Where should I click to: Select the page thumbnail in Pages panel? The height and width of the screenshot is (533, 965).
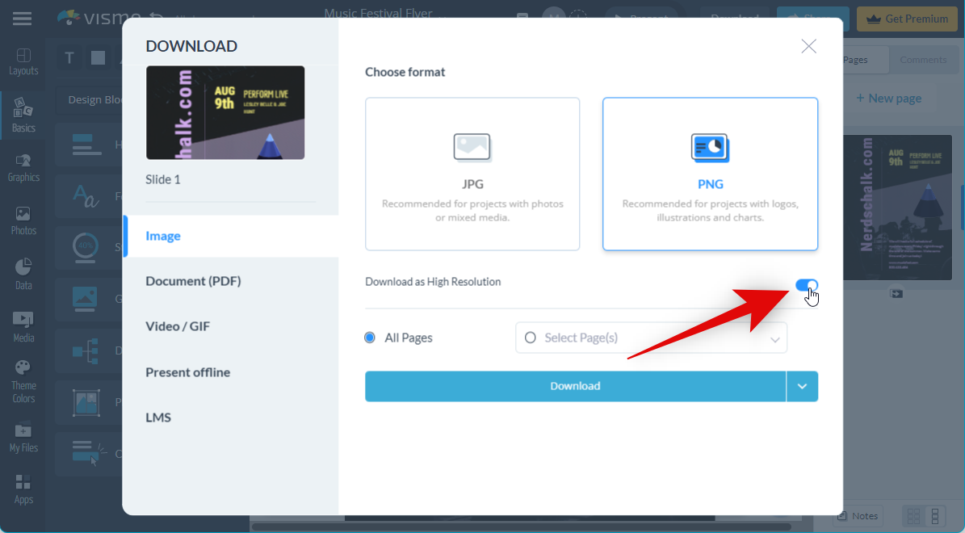pos(898,208)
